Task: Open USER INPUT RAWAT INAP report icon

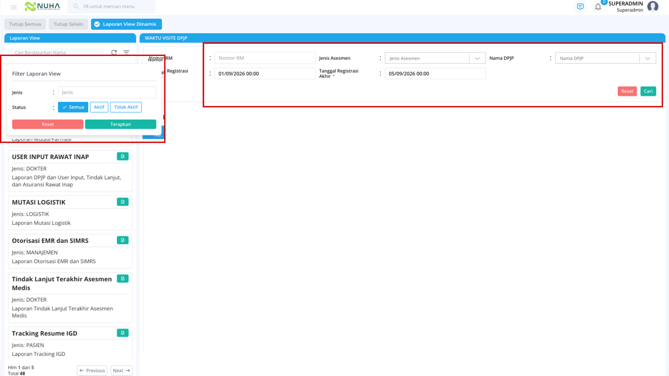Action: click(123, 156)
